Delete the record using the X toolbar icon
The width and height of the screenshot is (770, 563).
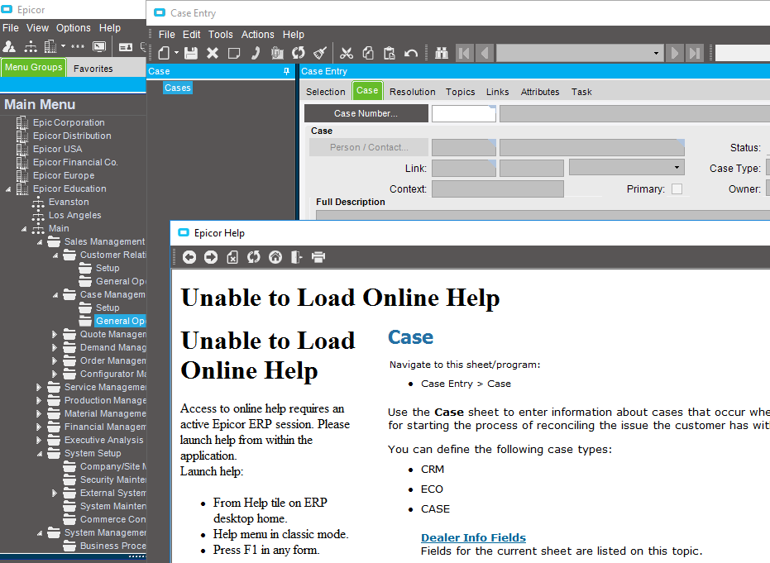coord(213,53)
